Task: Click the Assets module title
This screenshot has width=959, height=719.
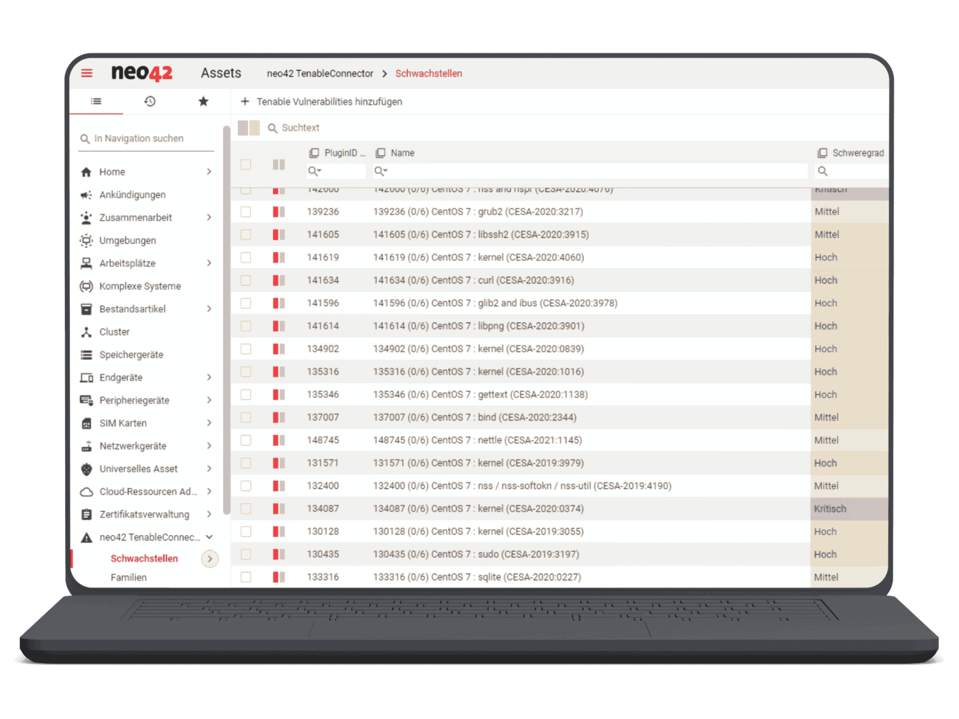Action: 221,73
